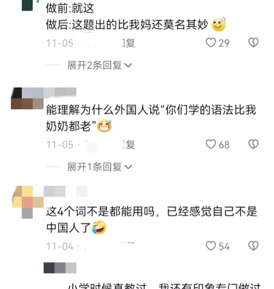The height and width of the screenshot is (289, 274).
Task: Open avatar of 外国人 grammar commenter
Action: coord(27,98)
